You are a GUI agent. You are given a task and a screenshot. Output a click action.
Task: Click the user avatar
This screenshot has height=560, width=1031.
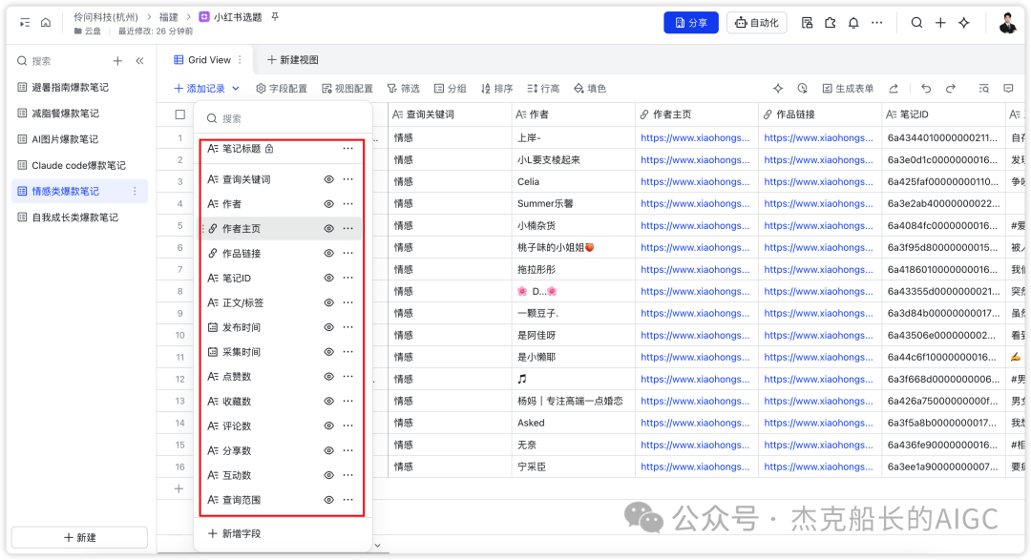[x=1007, y=22]
